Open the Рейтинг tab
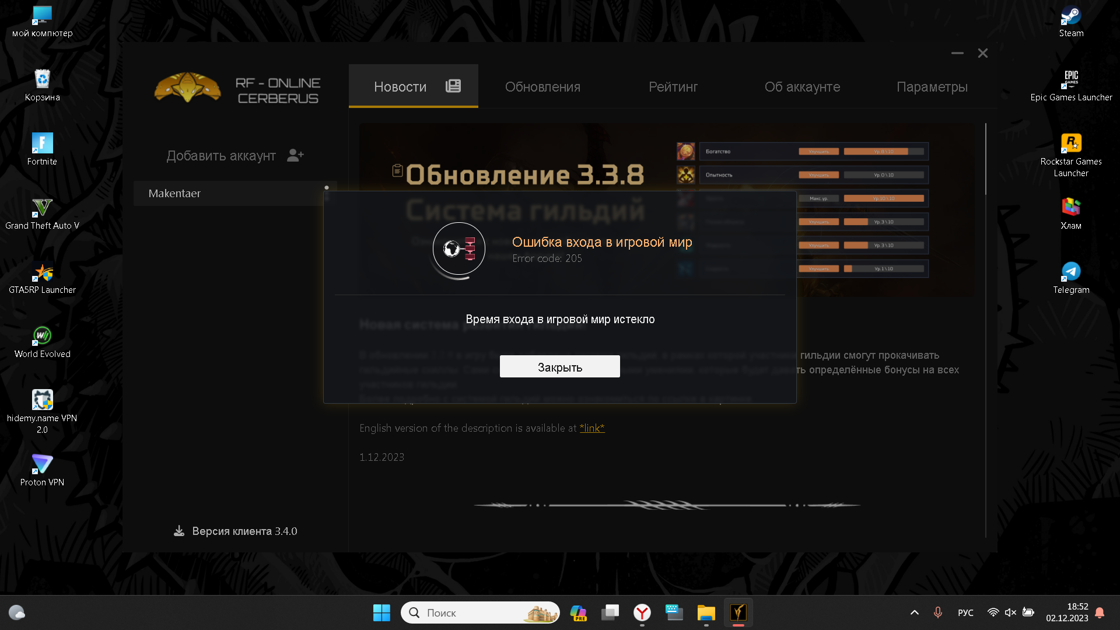This screenshot has width=1120, height=630. 673,87
